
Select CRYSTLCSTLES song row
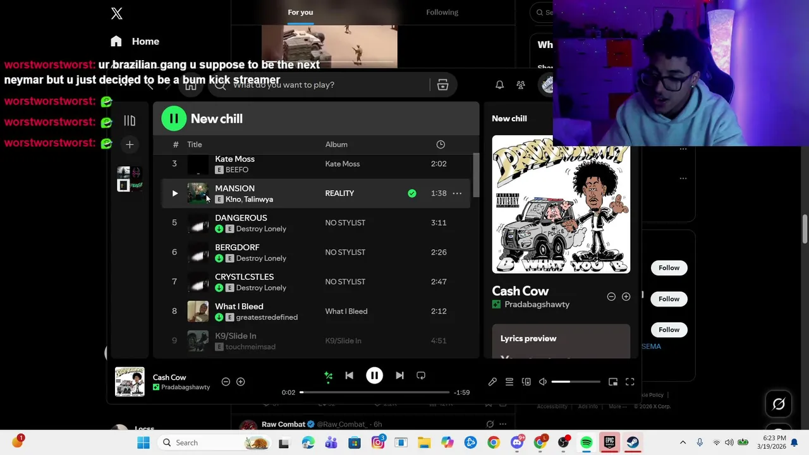point(316,282)
